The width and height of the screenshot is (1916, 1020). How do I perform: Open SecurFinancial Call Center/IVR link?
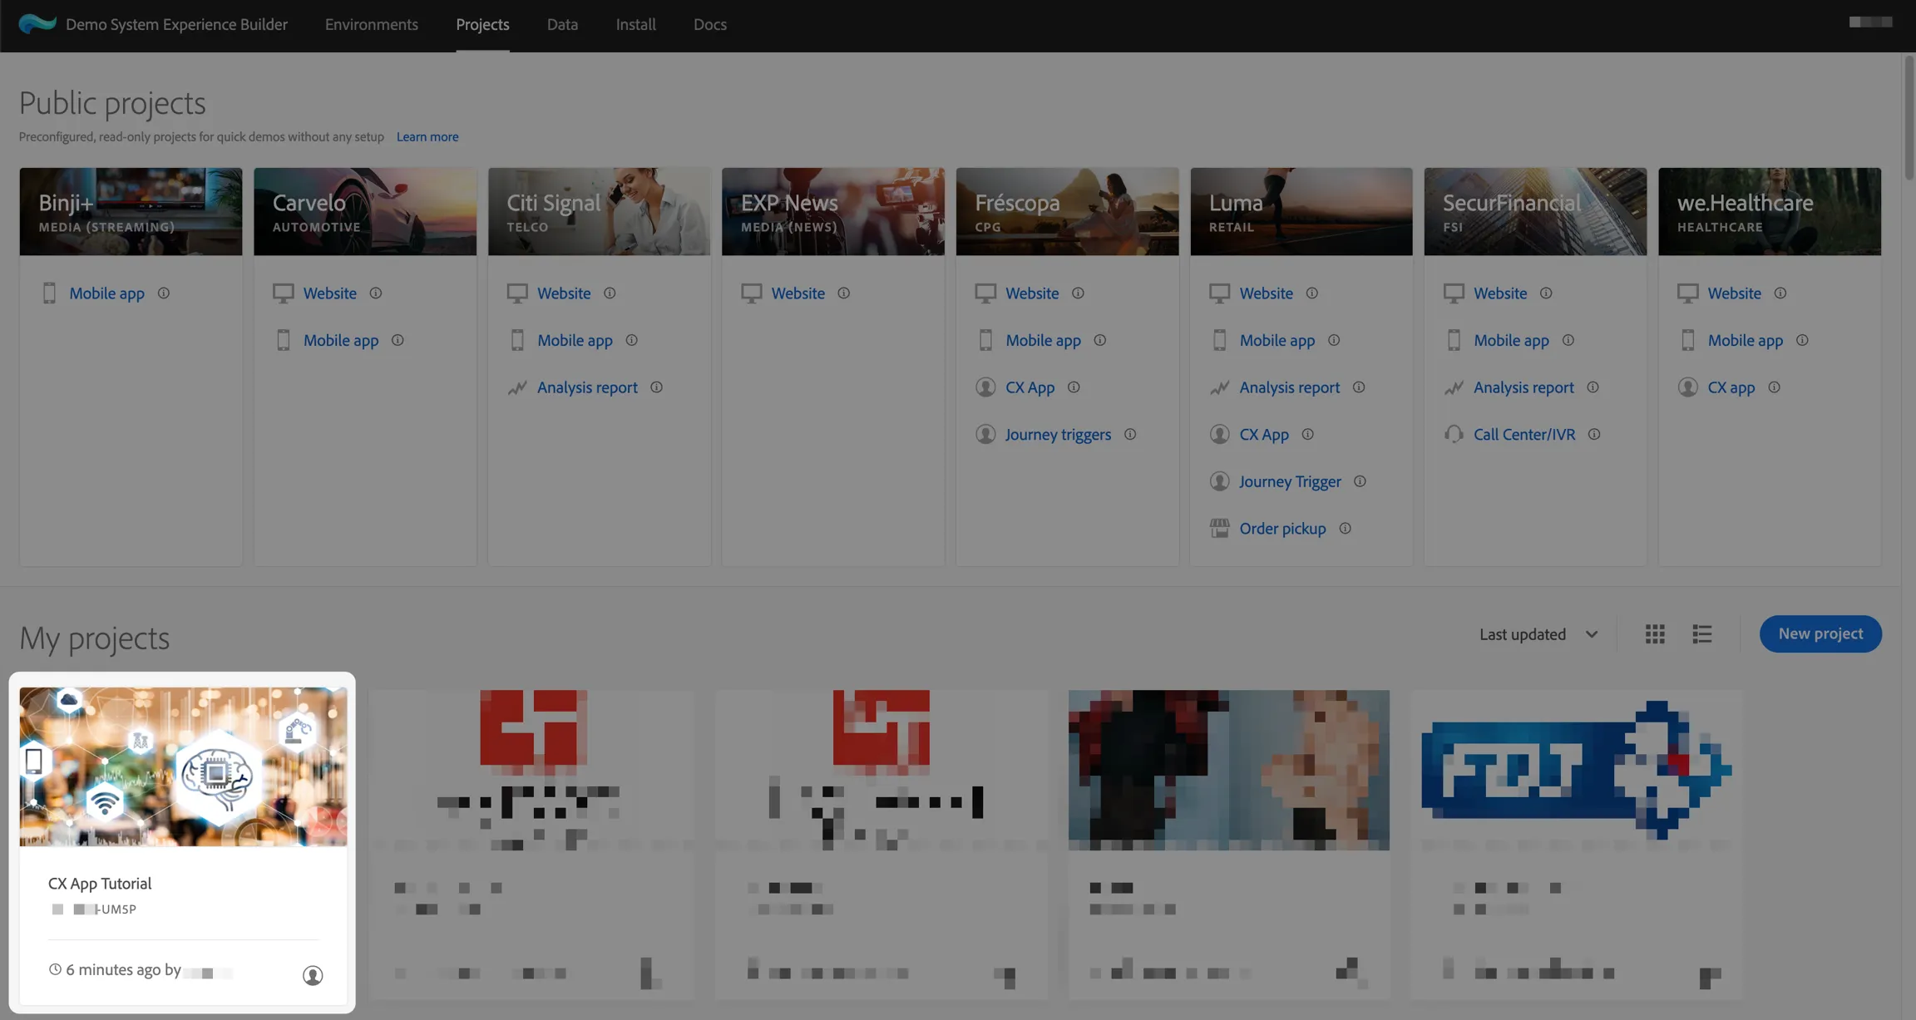tap(1524, 434)
